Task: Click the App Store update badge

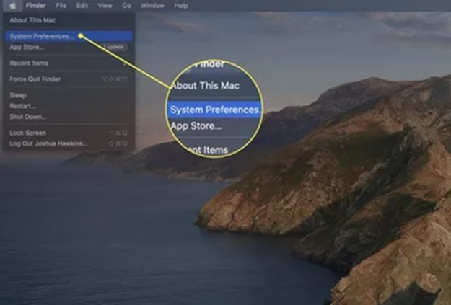Action: click(114, 47)
